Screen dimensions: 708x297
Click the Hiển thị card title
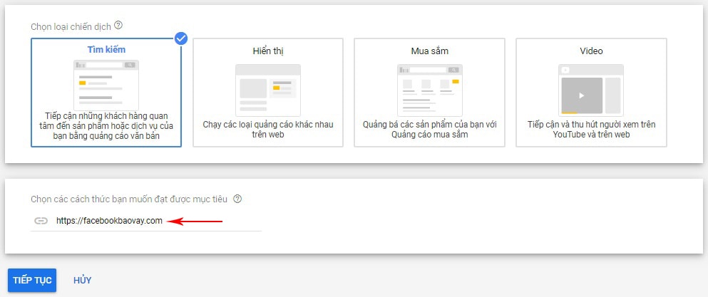pyautogui.click(x=268, y=51)
